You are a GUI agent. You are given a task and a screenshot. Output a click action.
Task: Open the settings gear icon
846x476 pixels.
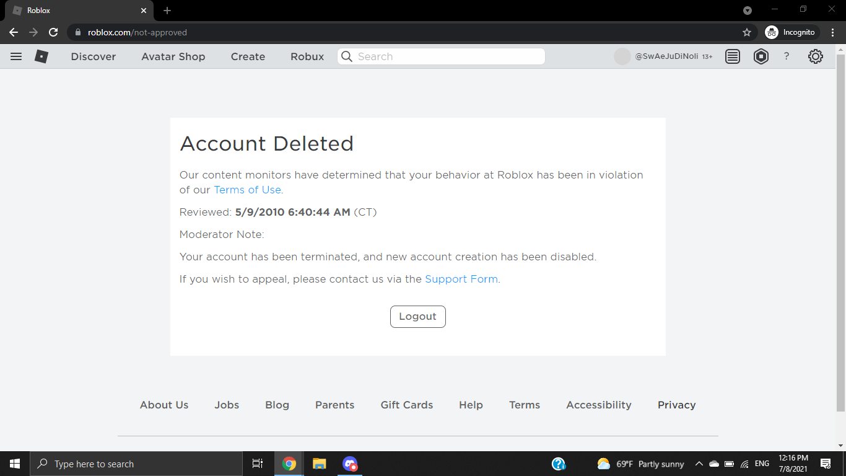point(815,56)
